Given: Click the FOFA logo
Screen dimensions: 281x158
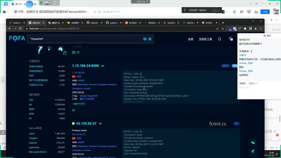Looking at the screenshot, I should click(17, 38).
